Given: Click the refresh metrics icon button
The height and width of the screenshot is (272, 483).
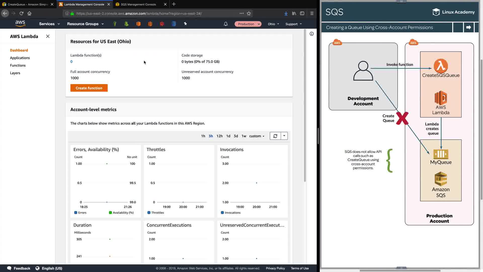Looking at the screenshot, I should [x=275, y=136].
